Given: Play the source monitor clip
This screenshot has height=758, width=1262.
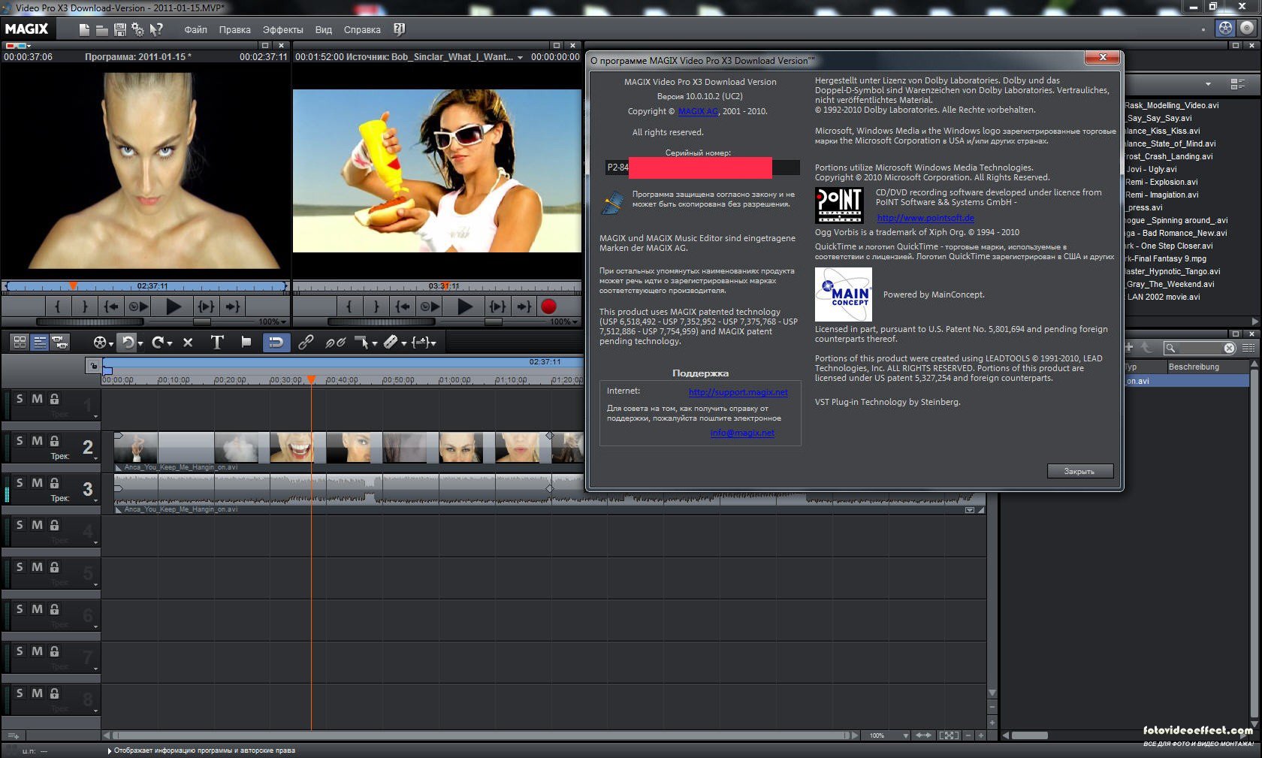Looking at the screenshot, I should 465,307.
